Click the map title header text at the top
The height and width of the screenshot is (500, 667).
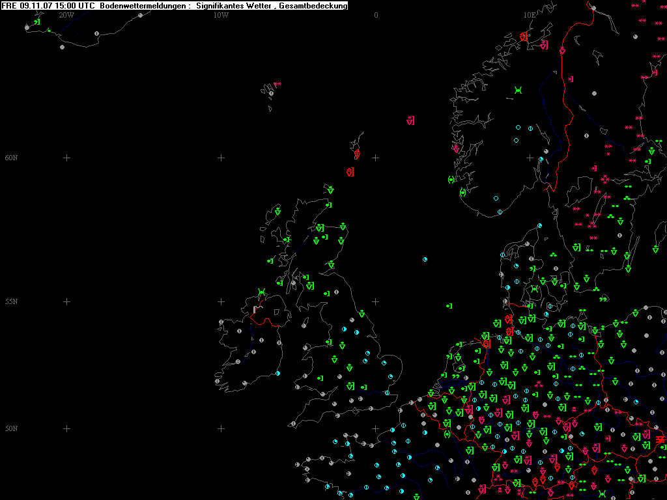coord(175,6)
